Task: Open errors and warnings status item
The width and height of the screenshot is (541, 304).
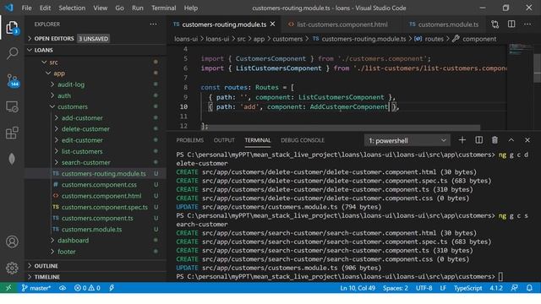Action: [87, 288]
